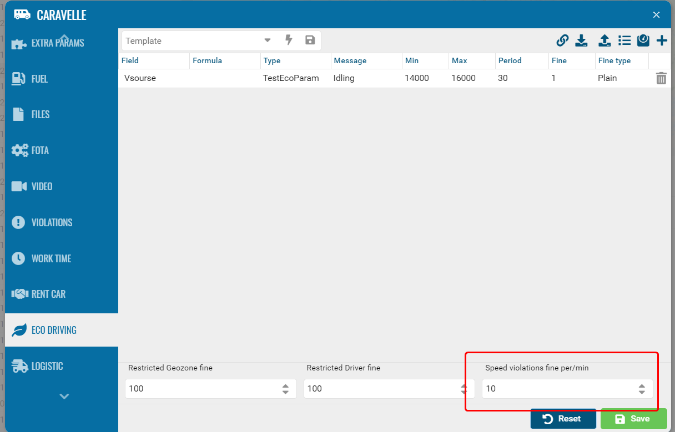Apply template using the lightning bolt icon
The height and width of the screenshot is (432, 675).
[289, 40]
